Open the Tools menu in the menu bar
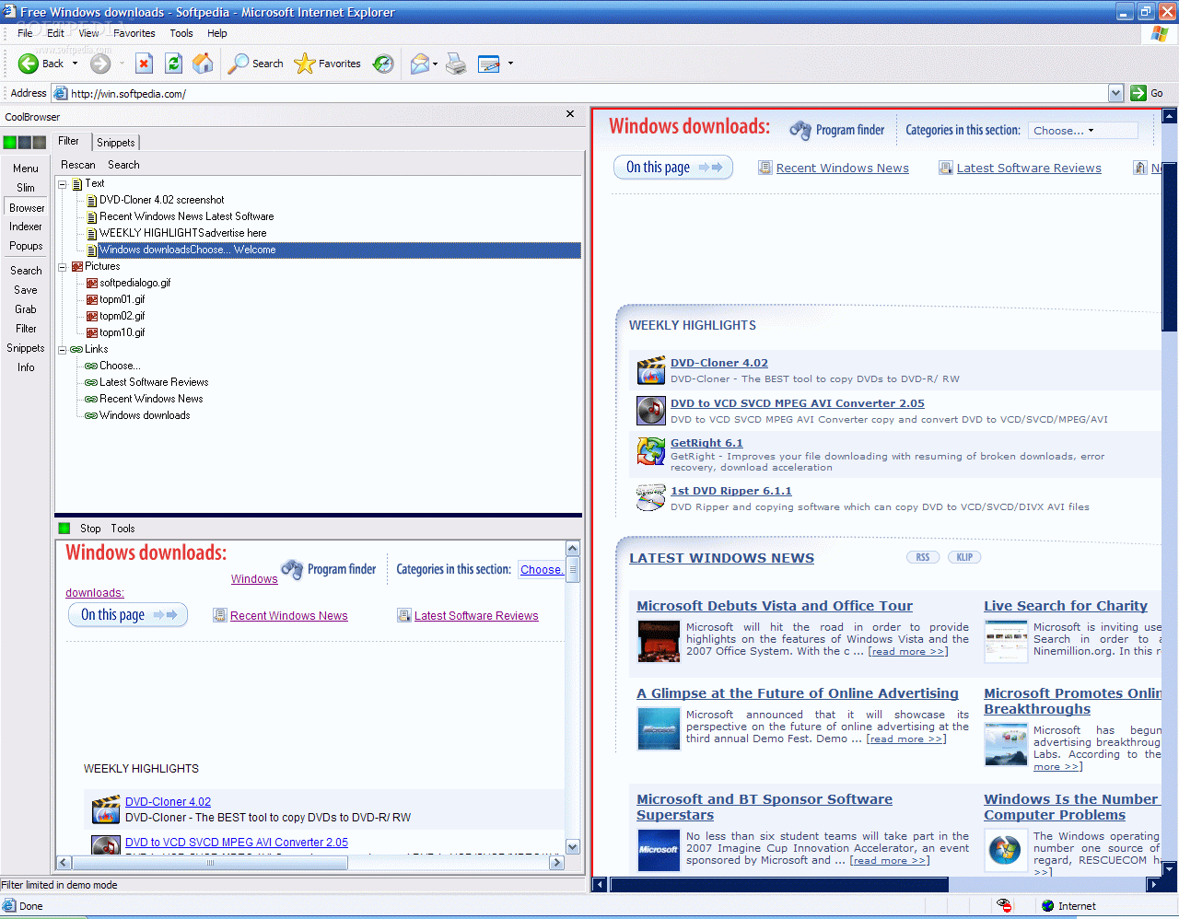The height and width of the screenshot is (919, 1179). (181, 33)
